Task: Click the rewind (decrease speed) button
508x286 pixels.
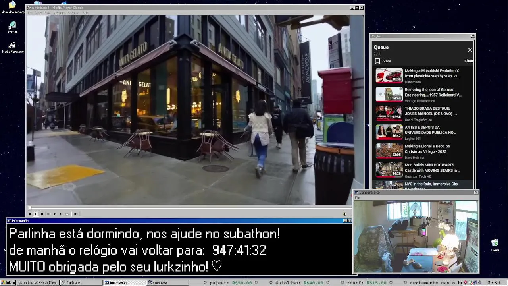Action: tap(55, 214)
